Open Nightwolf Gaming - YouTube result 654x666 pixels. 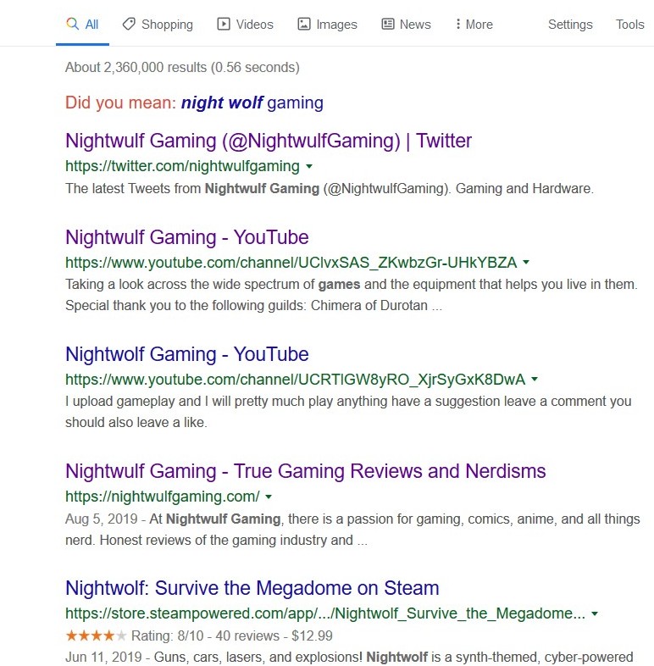[x=187, y=354]
